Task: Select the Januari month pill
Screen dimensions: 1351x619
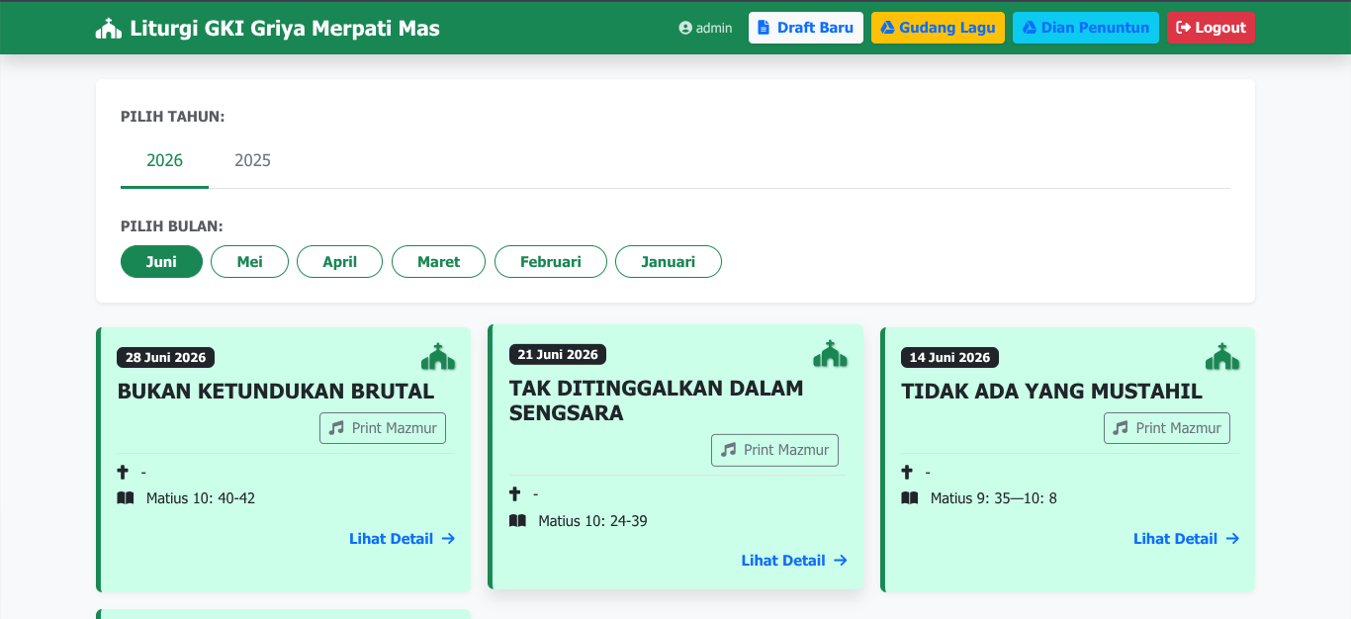Action: click(668, 262)
